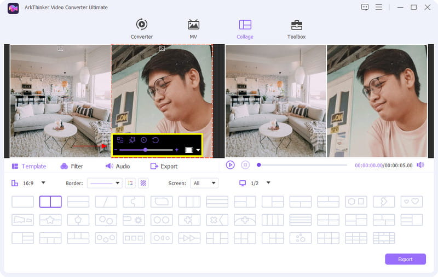Choose the star center template
The image size is (438, 277).
click(50, 220)
